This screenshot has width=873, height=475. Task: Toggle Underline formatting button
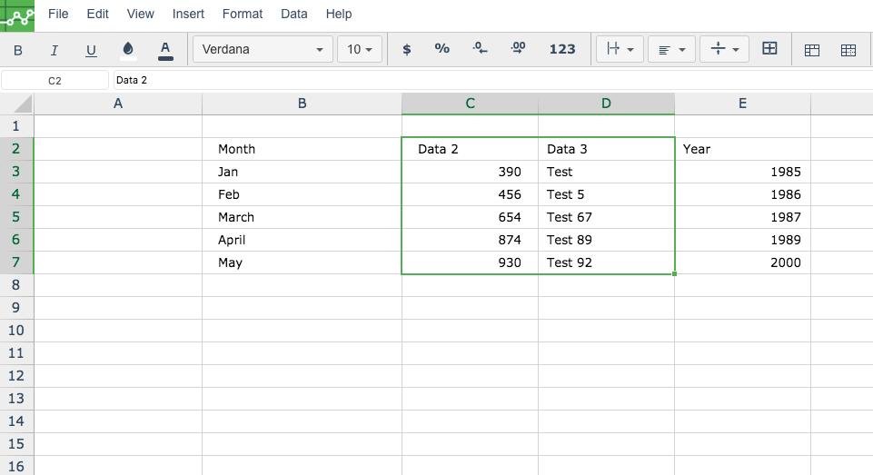[91, 50]
